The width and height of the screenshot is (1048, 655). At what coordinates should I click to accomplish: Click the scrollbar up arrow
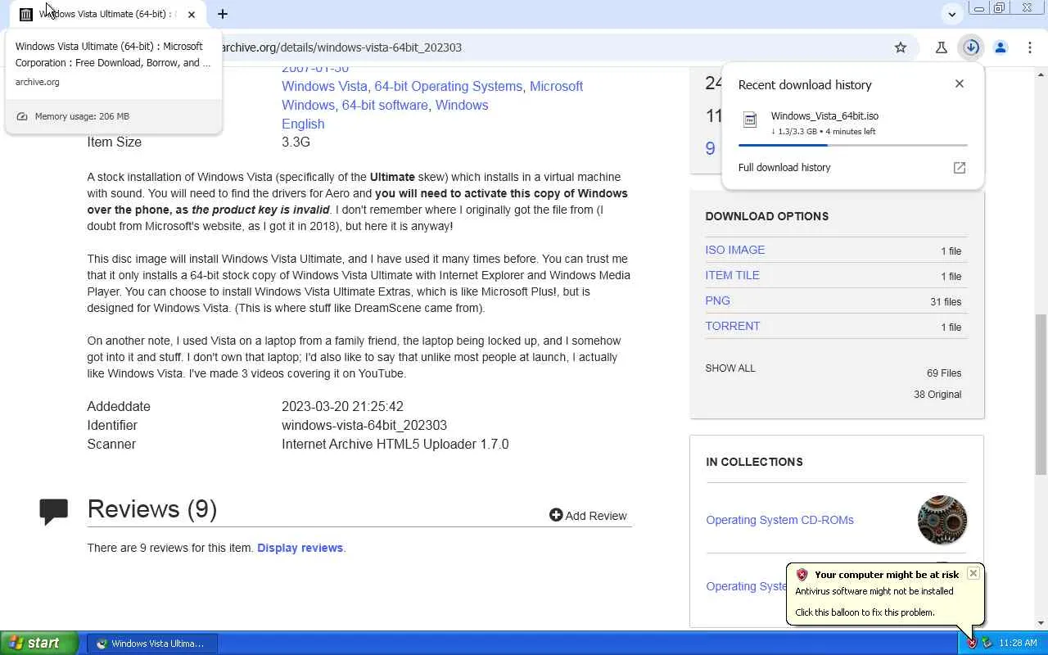pyautogui.click(x=1041, y=73)
